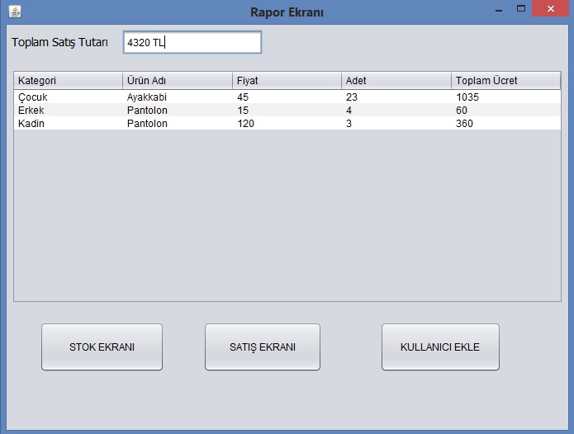Screen dimensions: 574x434
Task: Click the Fiyat column header
Action: pos(287,81)
